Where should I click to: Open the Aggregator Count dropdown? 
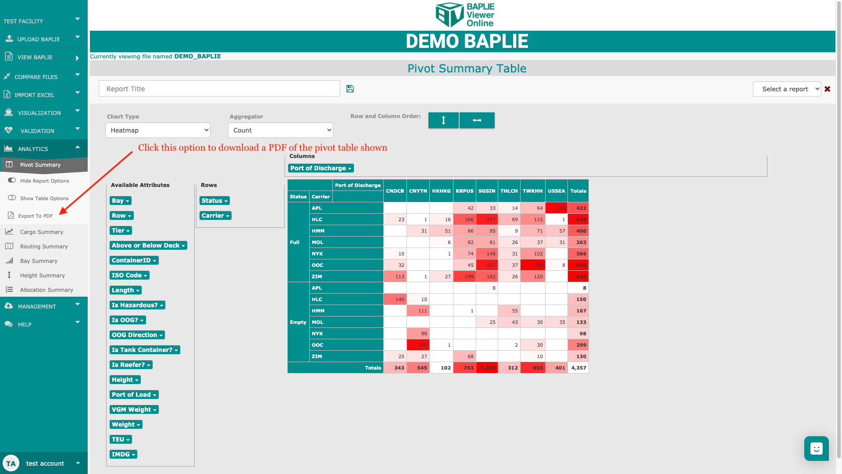(281, 130)
